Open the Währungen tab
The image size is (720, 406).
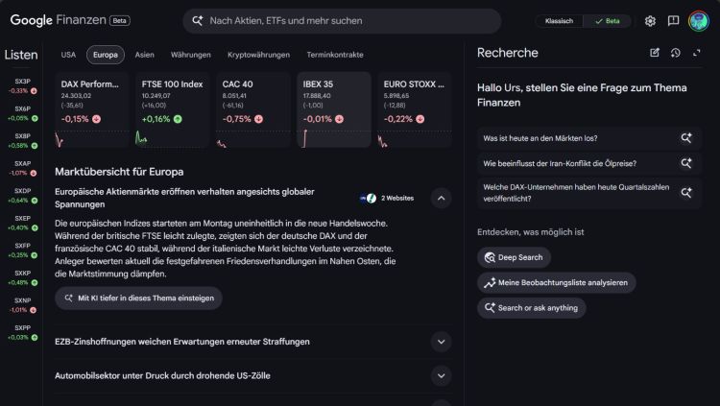[191, 55]
